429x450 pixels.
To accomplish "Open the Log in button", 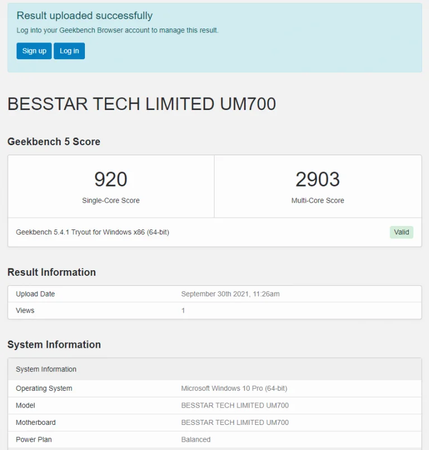I will (69, 51).
